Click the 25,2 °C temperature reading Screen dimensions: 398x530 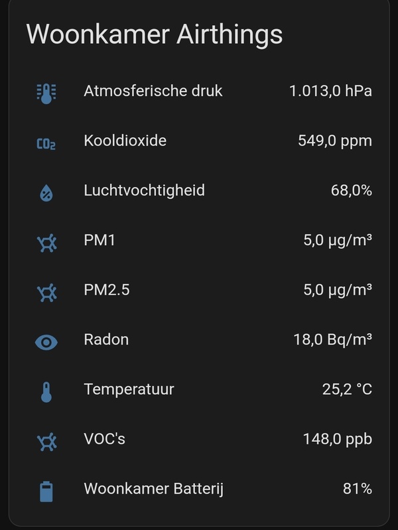tap(348, 389)
